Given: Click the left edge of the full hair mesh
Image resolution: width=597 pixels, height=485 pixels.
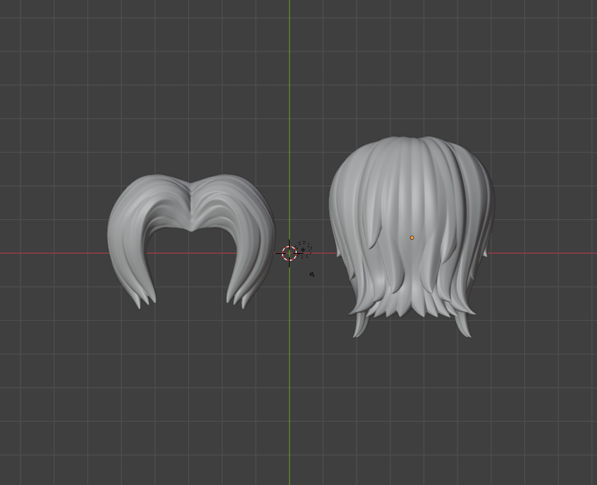Looking at the screenshot, I should [x=333, y=211].
